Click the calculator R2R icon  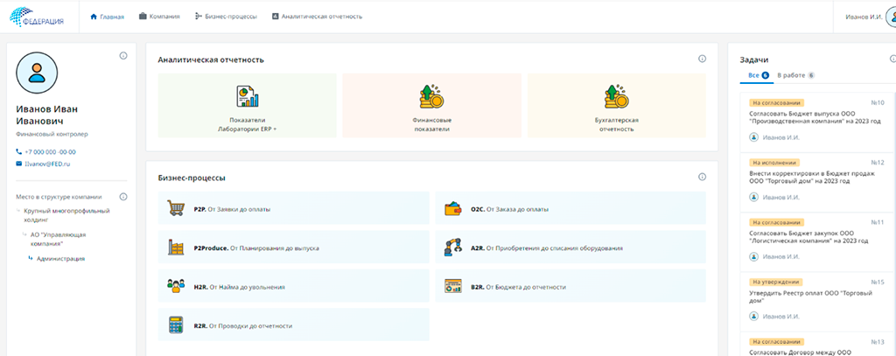click(x=175, y=325)
